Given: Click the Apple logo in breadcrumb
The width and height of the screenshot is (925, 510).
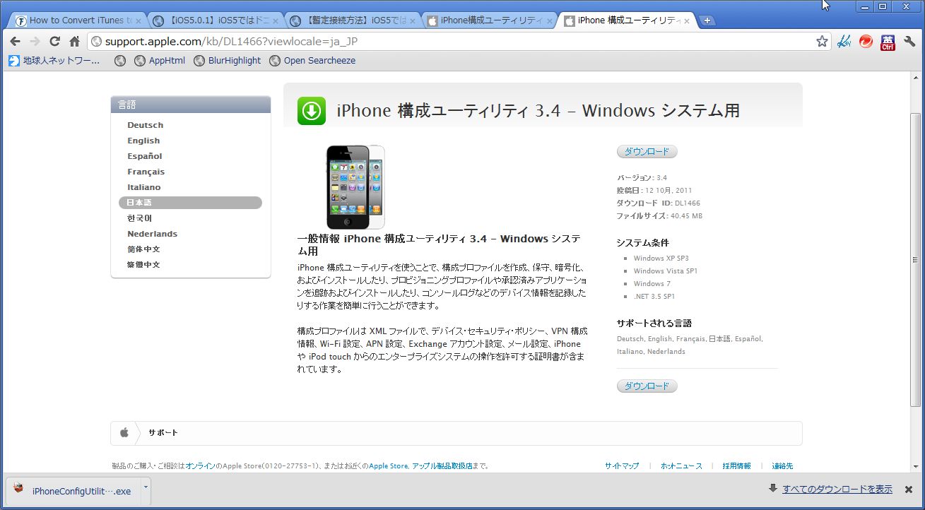Looking at the screenshot, I should pos(124,433).
